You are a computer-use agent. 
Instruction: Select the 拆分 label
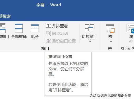pos(35,36)
